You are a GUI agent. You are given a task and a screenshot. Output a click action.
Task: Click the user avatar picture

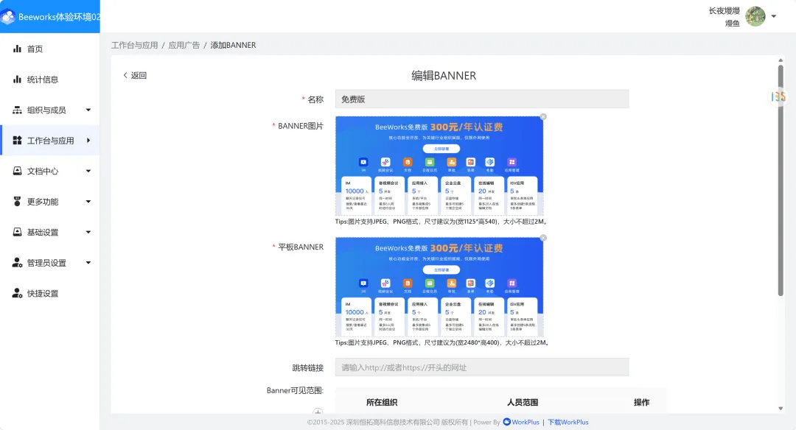(755, 17)
